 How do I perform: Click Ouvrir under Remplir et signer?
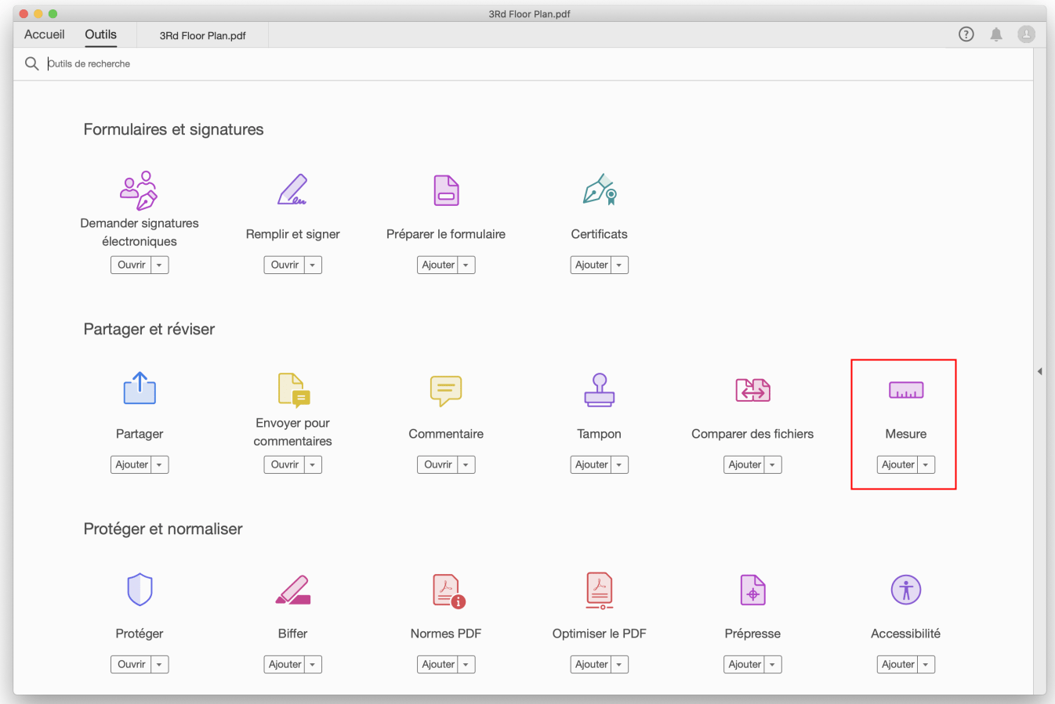pos(285,265)
